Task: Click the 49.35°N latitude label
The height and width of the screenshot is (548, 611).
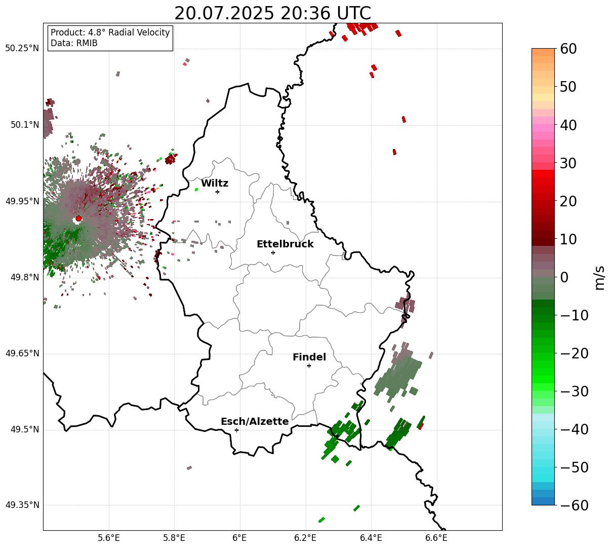Action: [x=22, y=505]
